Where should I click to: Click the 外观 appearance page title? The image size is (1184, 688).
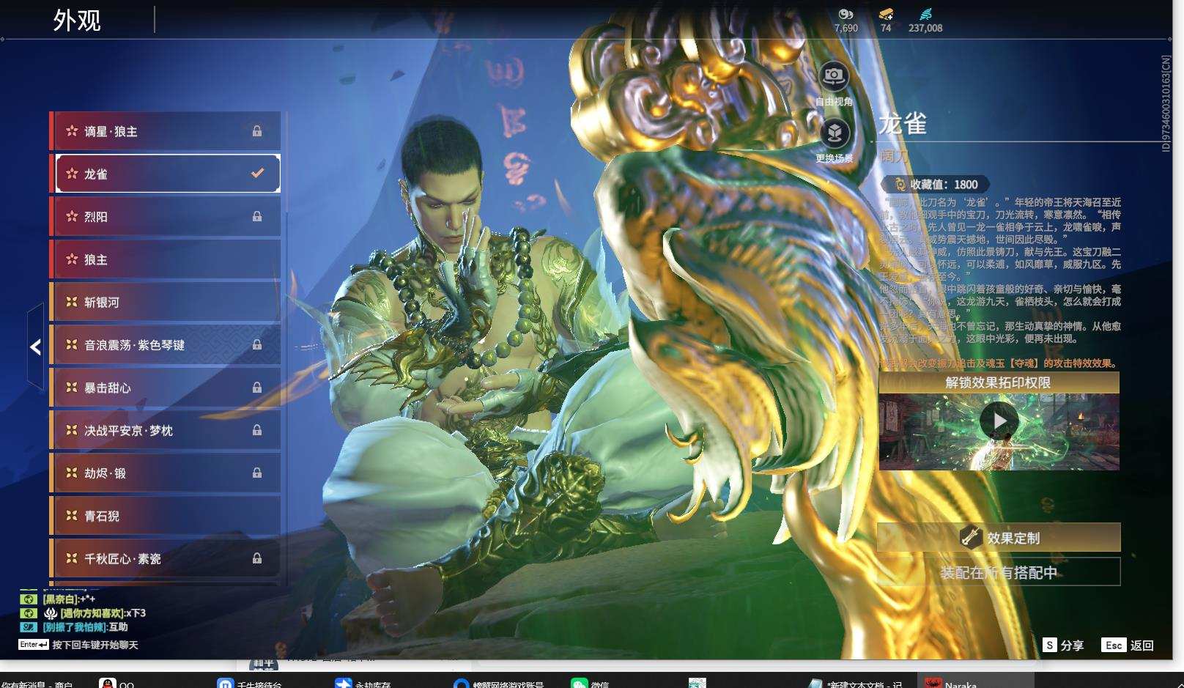(x=77, y=21)
